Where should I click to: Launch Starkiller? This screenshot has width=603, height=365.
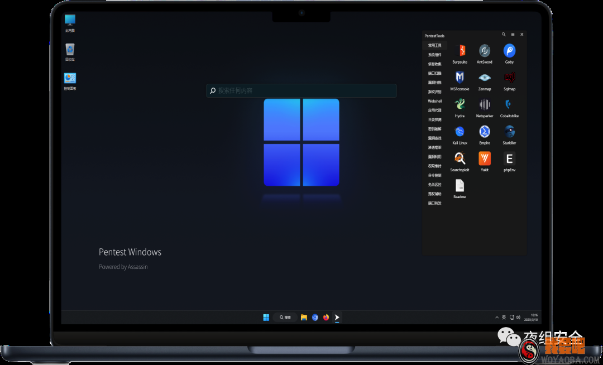(509, 135)
